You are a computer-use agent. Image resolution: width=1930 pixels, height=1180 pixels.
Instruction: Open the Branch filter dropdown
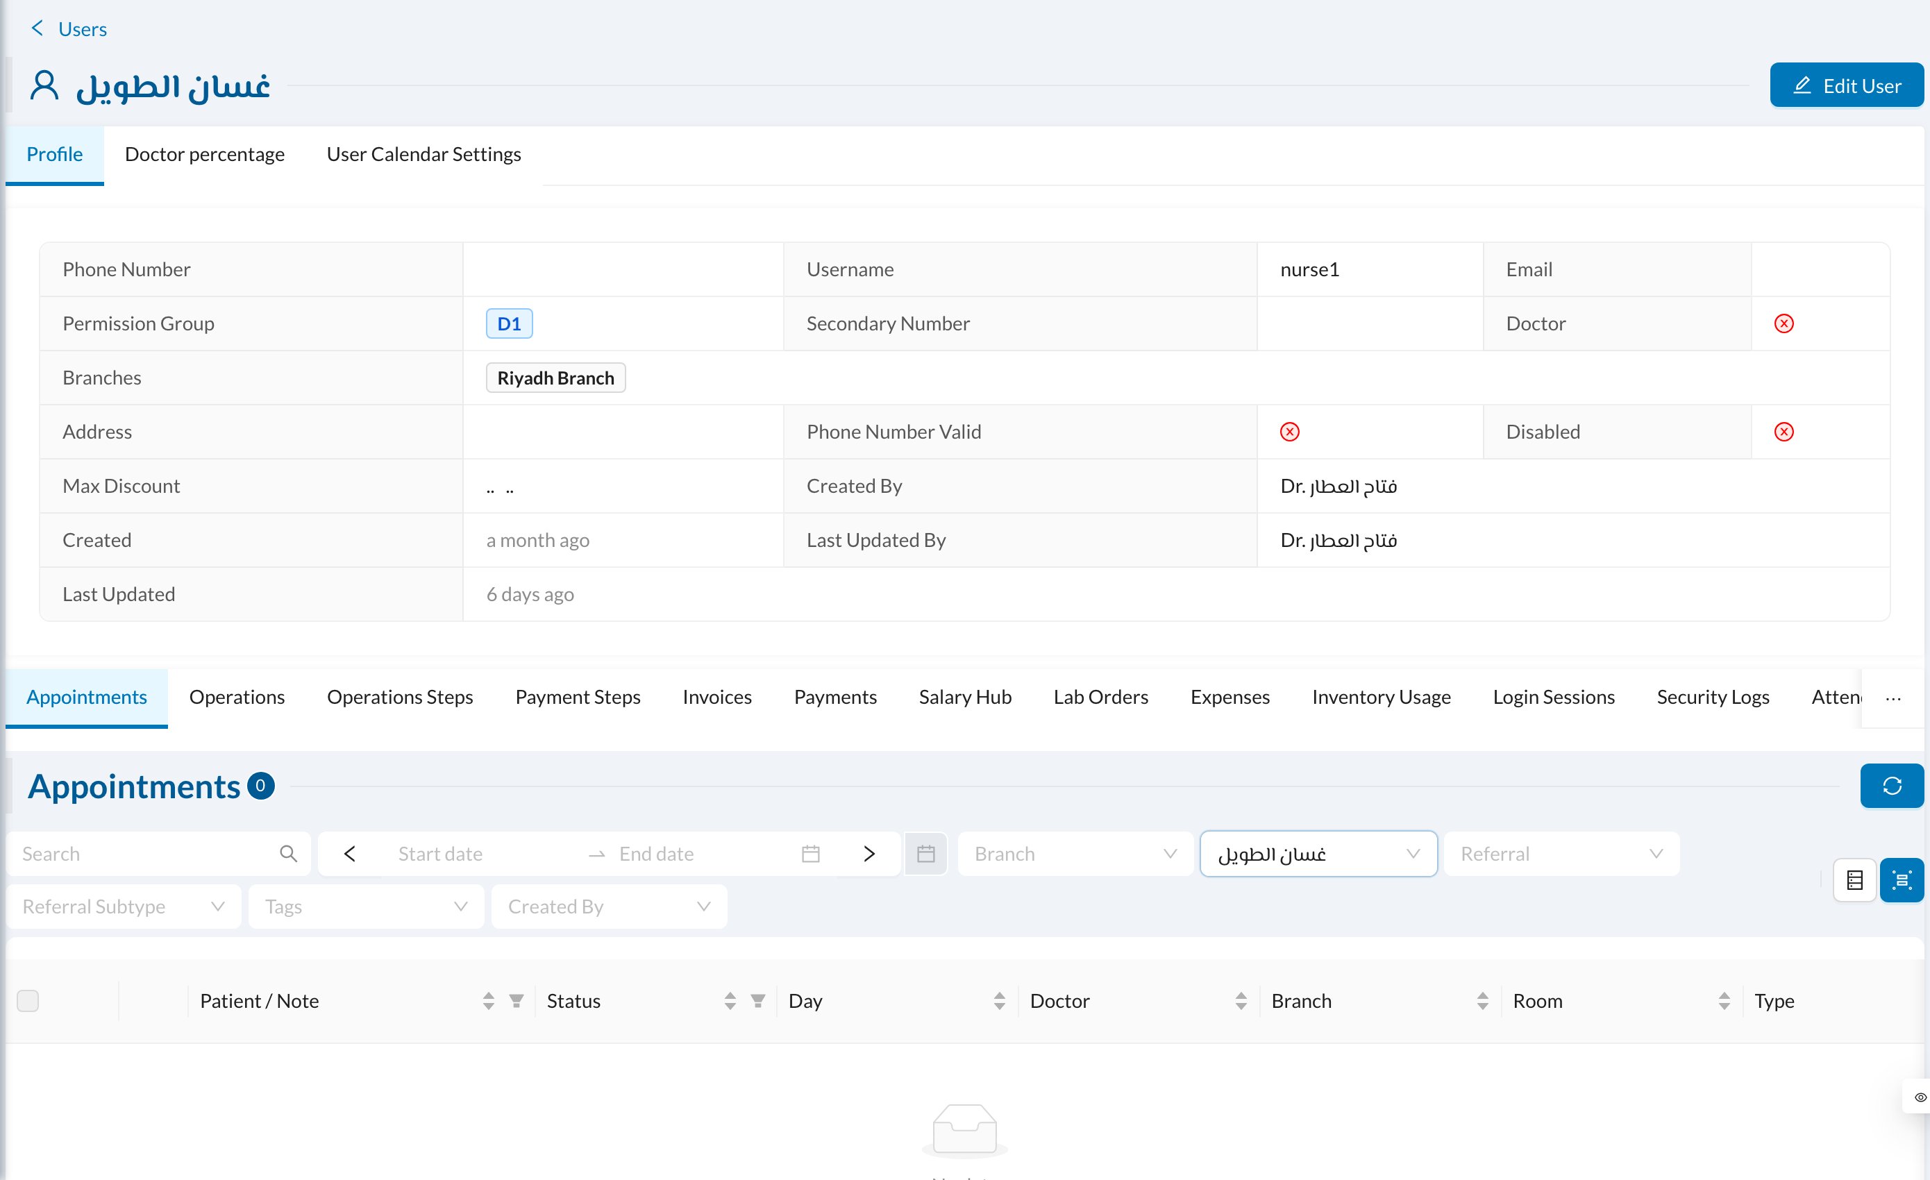point(1075,854)
